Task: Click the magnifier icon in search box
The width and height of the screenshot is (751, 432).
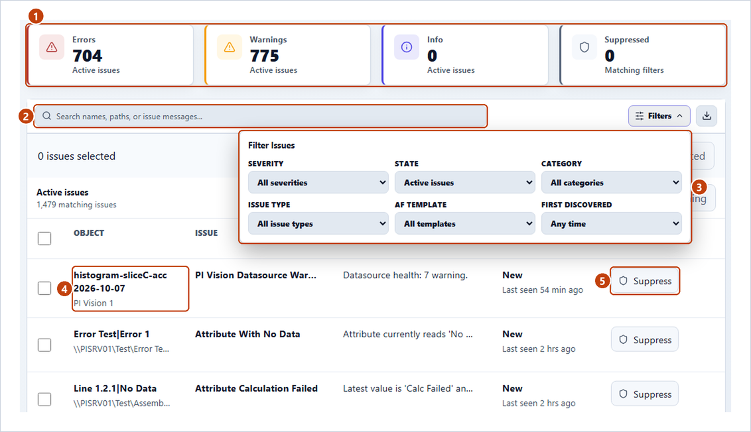Action: click(x=46, y=116)
